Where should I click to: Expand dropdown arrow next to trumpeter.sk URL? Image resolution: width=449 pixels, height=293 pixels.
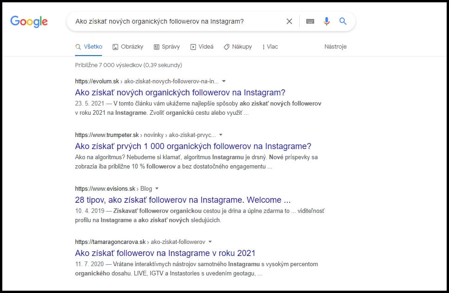221,135
